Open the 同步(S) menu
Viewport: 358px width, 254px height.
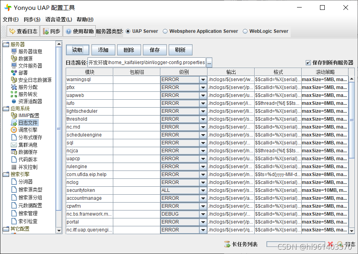tap(32, 19)
